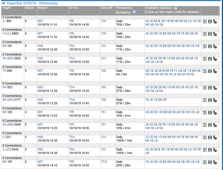223x170 pixels.
Task: Open the 781 aircraft link for BR 183
Action: point(103,112)
